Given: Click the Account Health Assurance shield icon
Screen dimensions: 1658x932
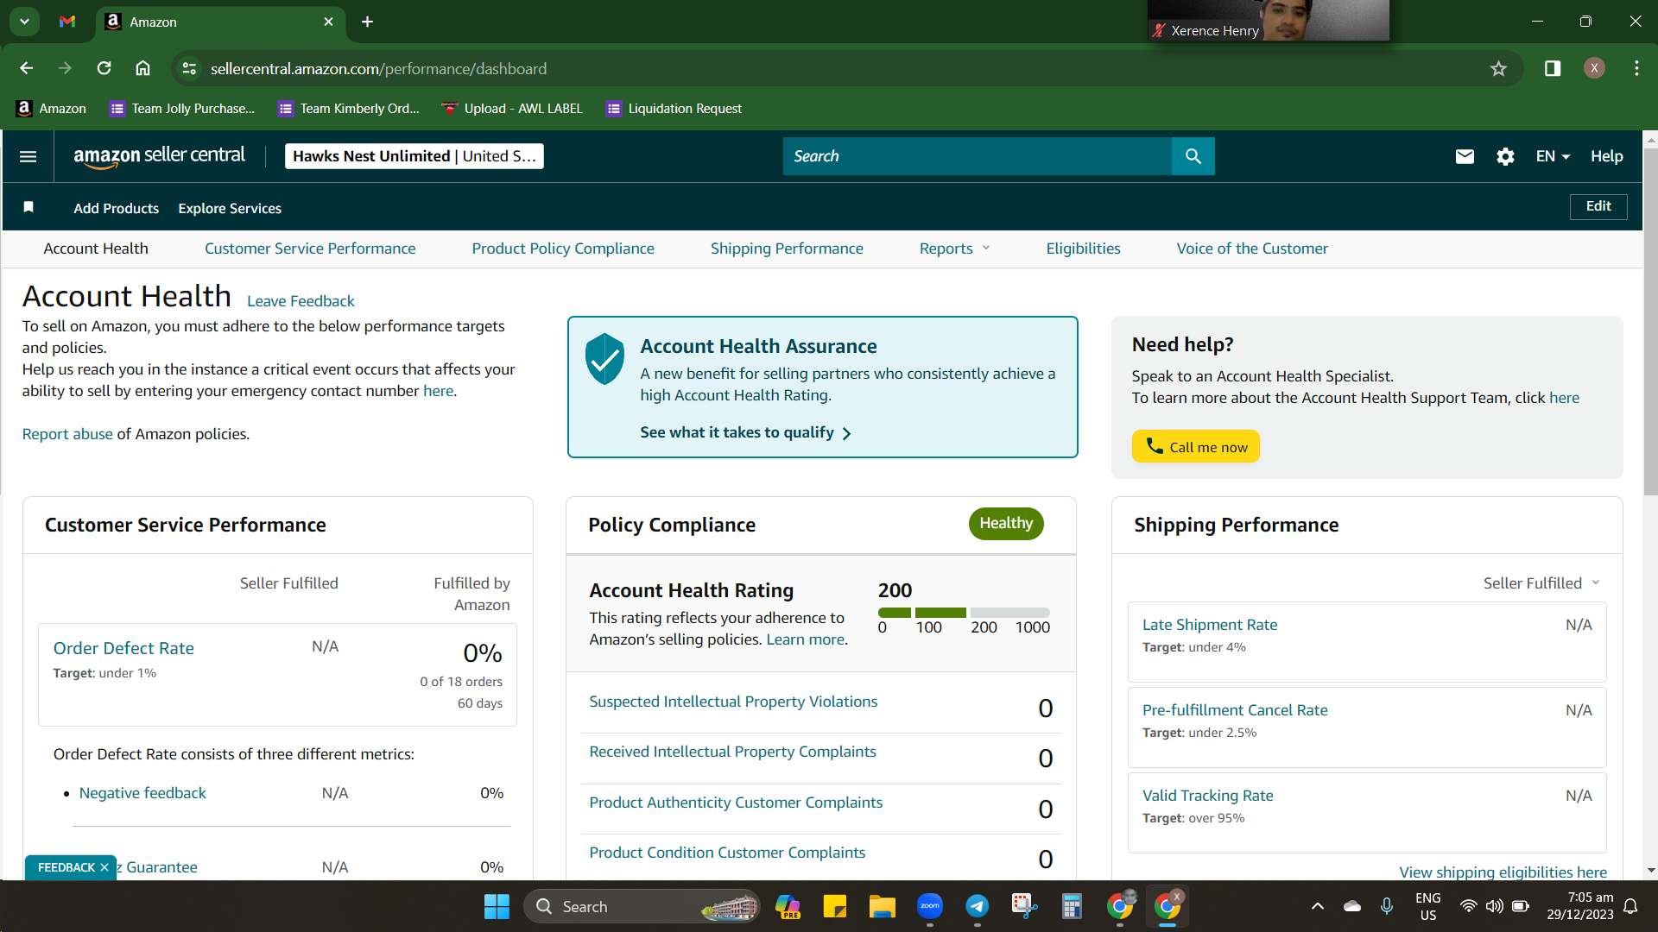Looking at the screenshot, I should (x=604, y=358).
